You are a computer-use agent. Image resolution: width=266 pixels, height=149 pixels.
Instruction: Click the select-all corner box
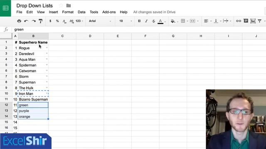pos(6,36)
